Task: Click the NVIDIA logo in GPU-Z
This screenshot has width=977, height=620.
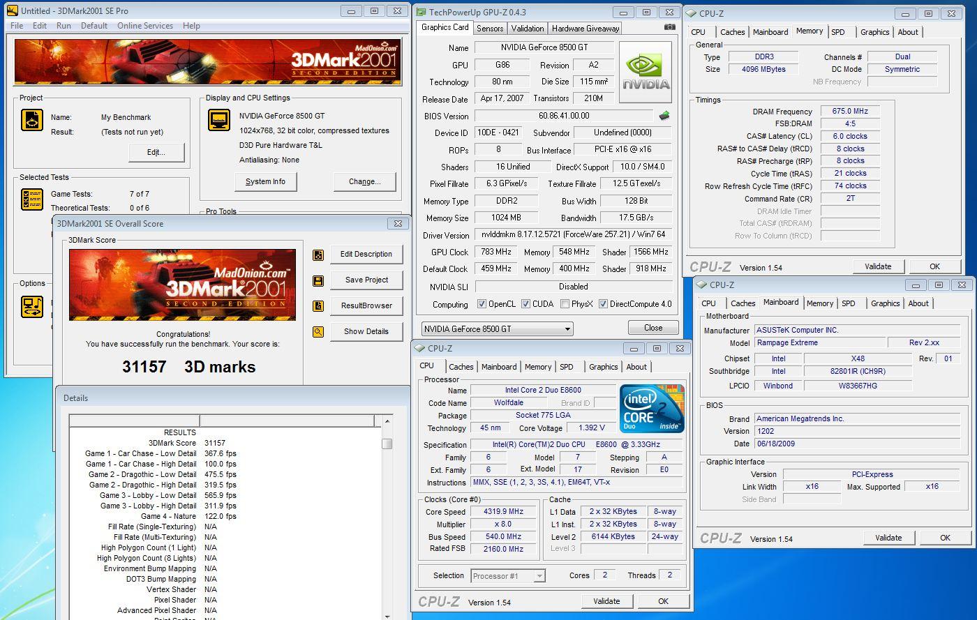Action: point(645,72)
